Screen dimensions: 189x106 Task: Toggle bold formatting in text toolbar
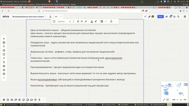78,21
